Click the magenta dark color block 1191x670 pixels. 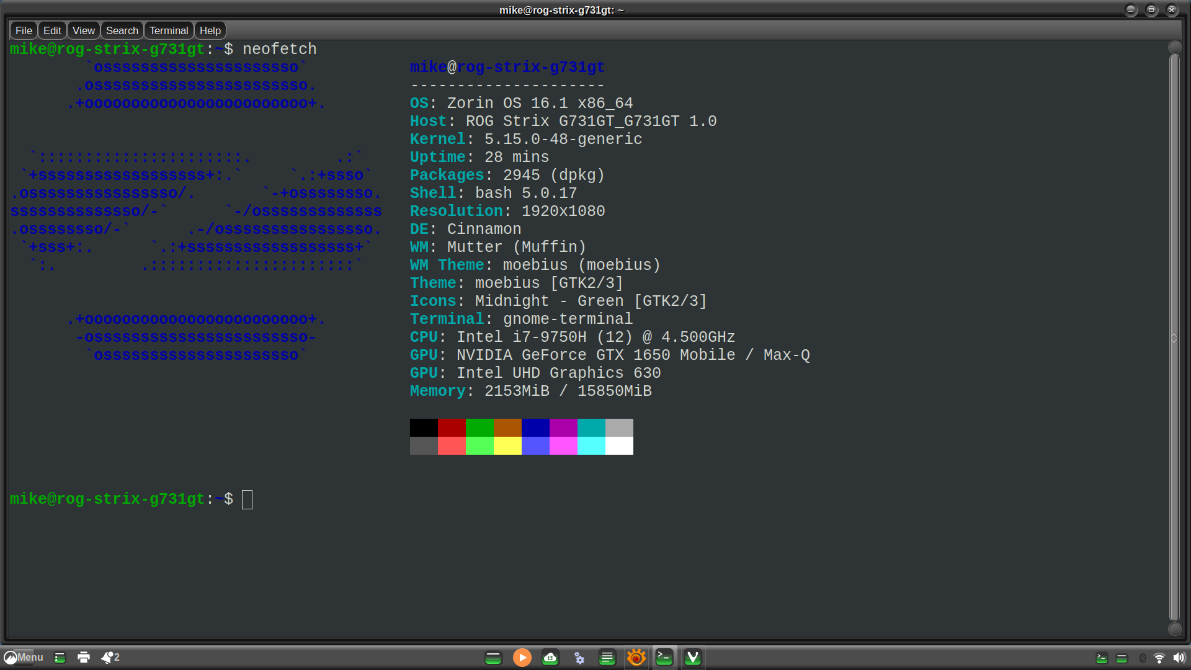click(x=563, y=427)
